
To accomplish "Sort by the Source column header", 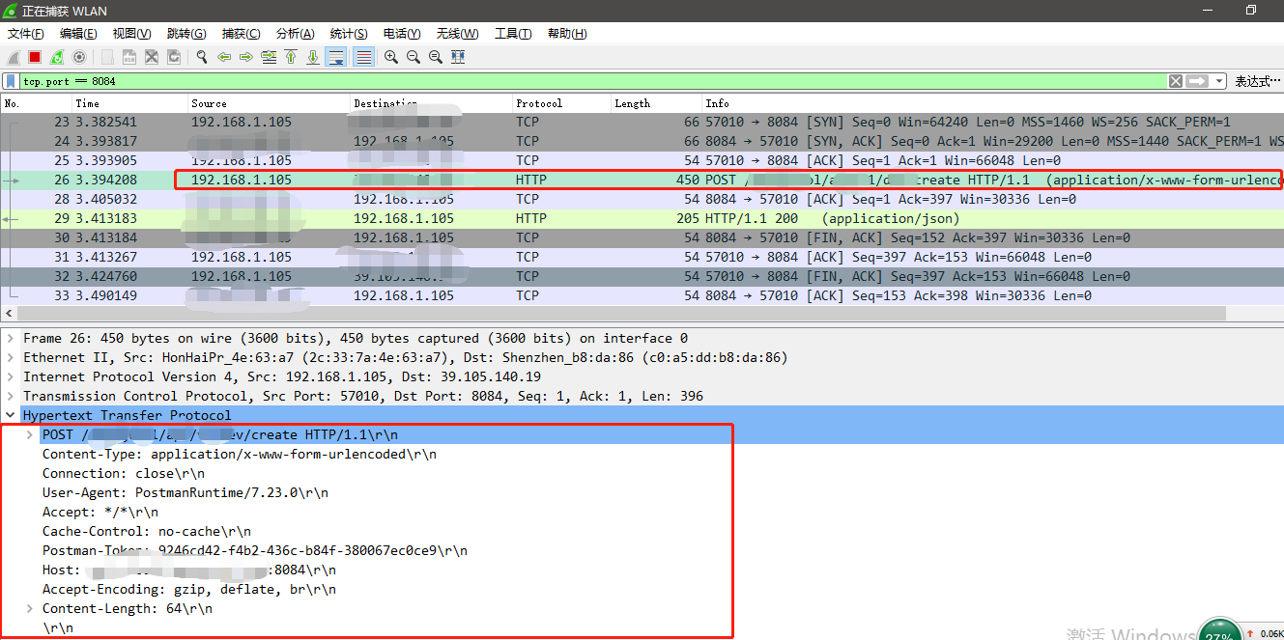I will [269, 103].
